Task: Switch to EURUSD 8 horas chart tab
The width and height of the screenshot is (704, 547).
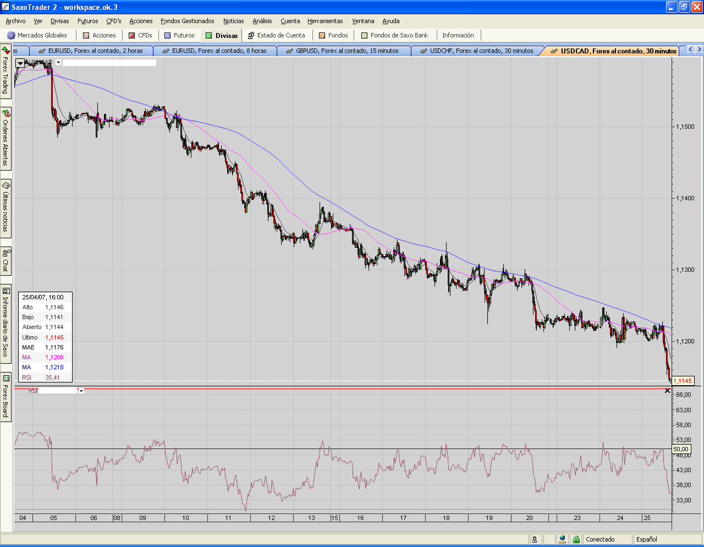Action: pos(219,51)
